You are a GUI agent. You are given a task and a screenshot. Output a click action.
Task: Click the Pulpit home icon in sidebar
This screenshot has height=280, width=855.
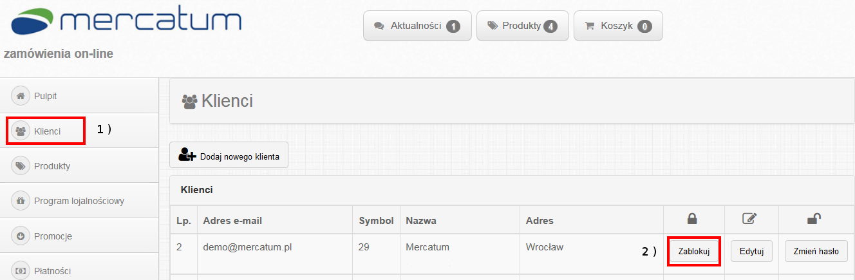(x=21, y=96)
